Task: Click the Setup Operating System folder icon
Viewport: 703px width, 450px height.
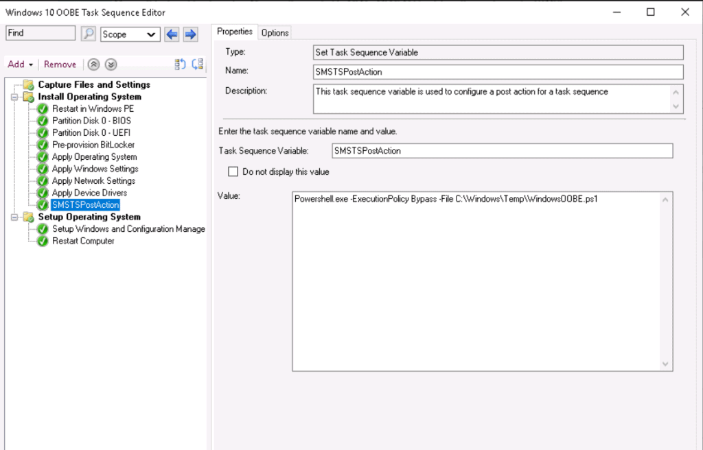Action: (x=28, y=217)
